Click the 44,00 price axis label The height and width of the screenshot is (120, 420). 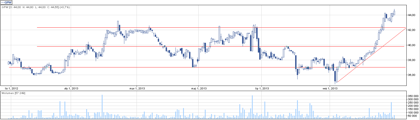[x=411, y=15]
